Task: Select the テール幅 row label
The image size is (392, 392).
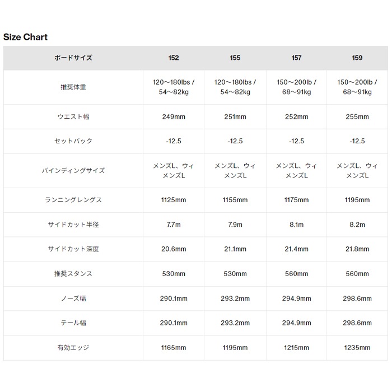Action: tap(73, 323)
